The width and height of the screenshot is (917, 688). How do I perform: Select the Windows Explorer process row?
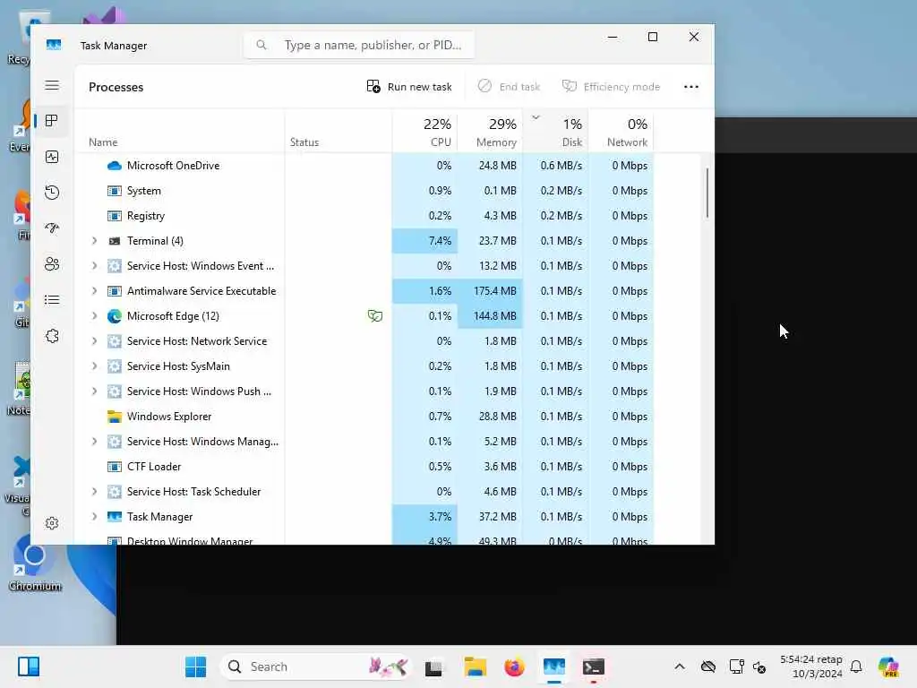pos(364,417)
